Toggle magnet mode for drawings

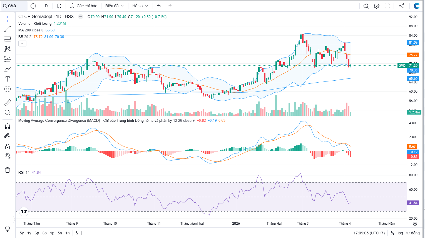8,126
